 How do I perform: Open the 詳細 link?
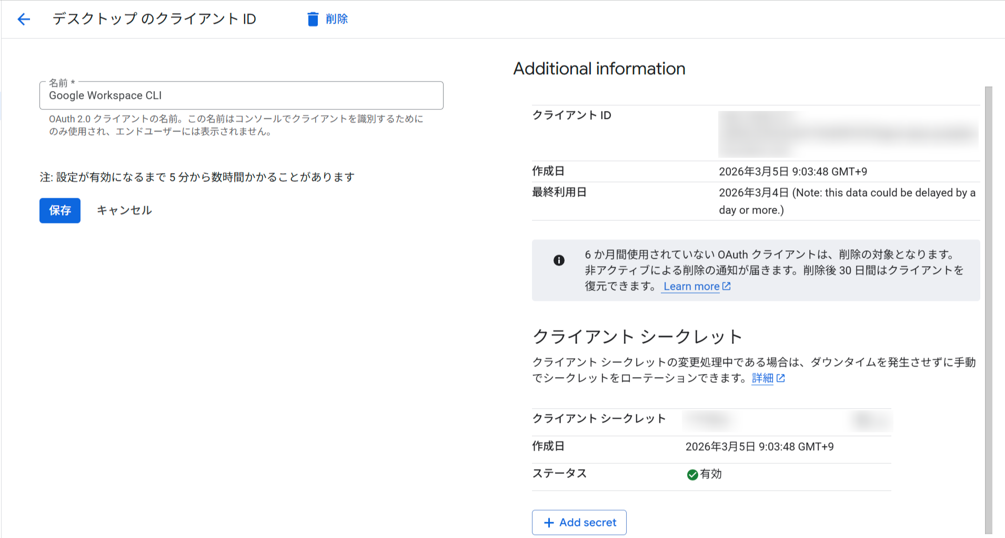point(761,378)
